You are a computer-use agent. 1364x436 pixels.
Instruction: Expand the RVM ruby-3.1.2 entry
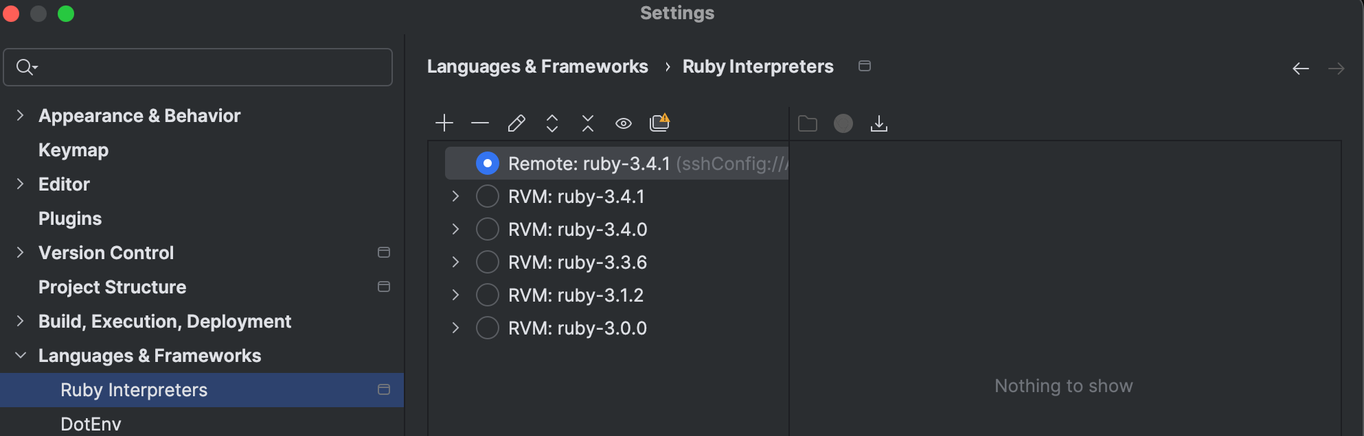pos(455,295)
